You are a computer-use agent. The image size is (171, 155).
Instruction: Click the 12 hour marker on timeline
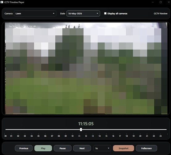pos(86,136)
